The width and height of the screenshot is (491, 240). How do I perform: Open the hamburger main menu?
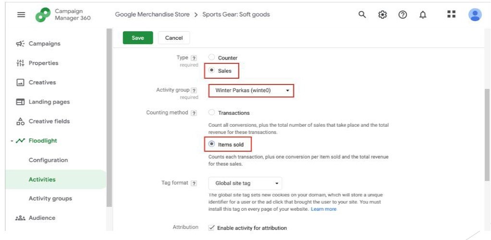pyautogui.click(x=21, y=14)
